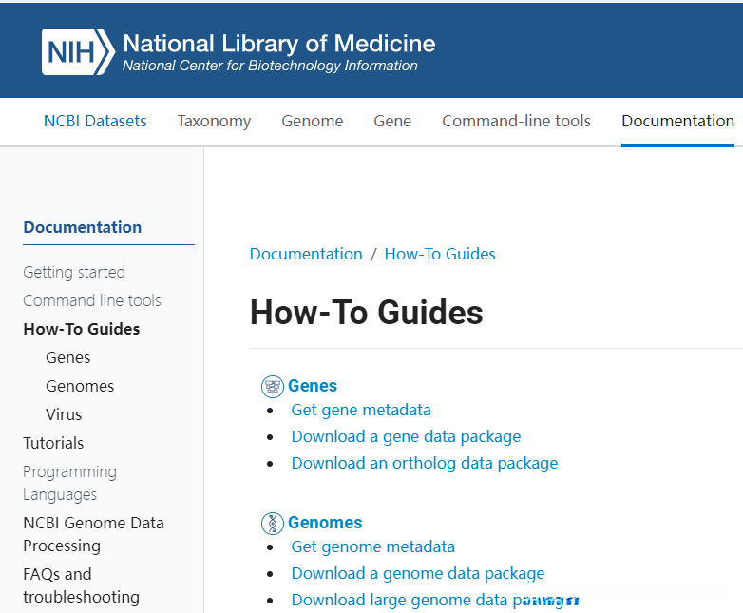Open Tutorials in the sidebar

(x=53, y=443)
